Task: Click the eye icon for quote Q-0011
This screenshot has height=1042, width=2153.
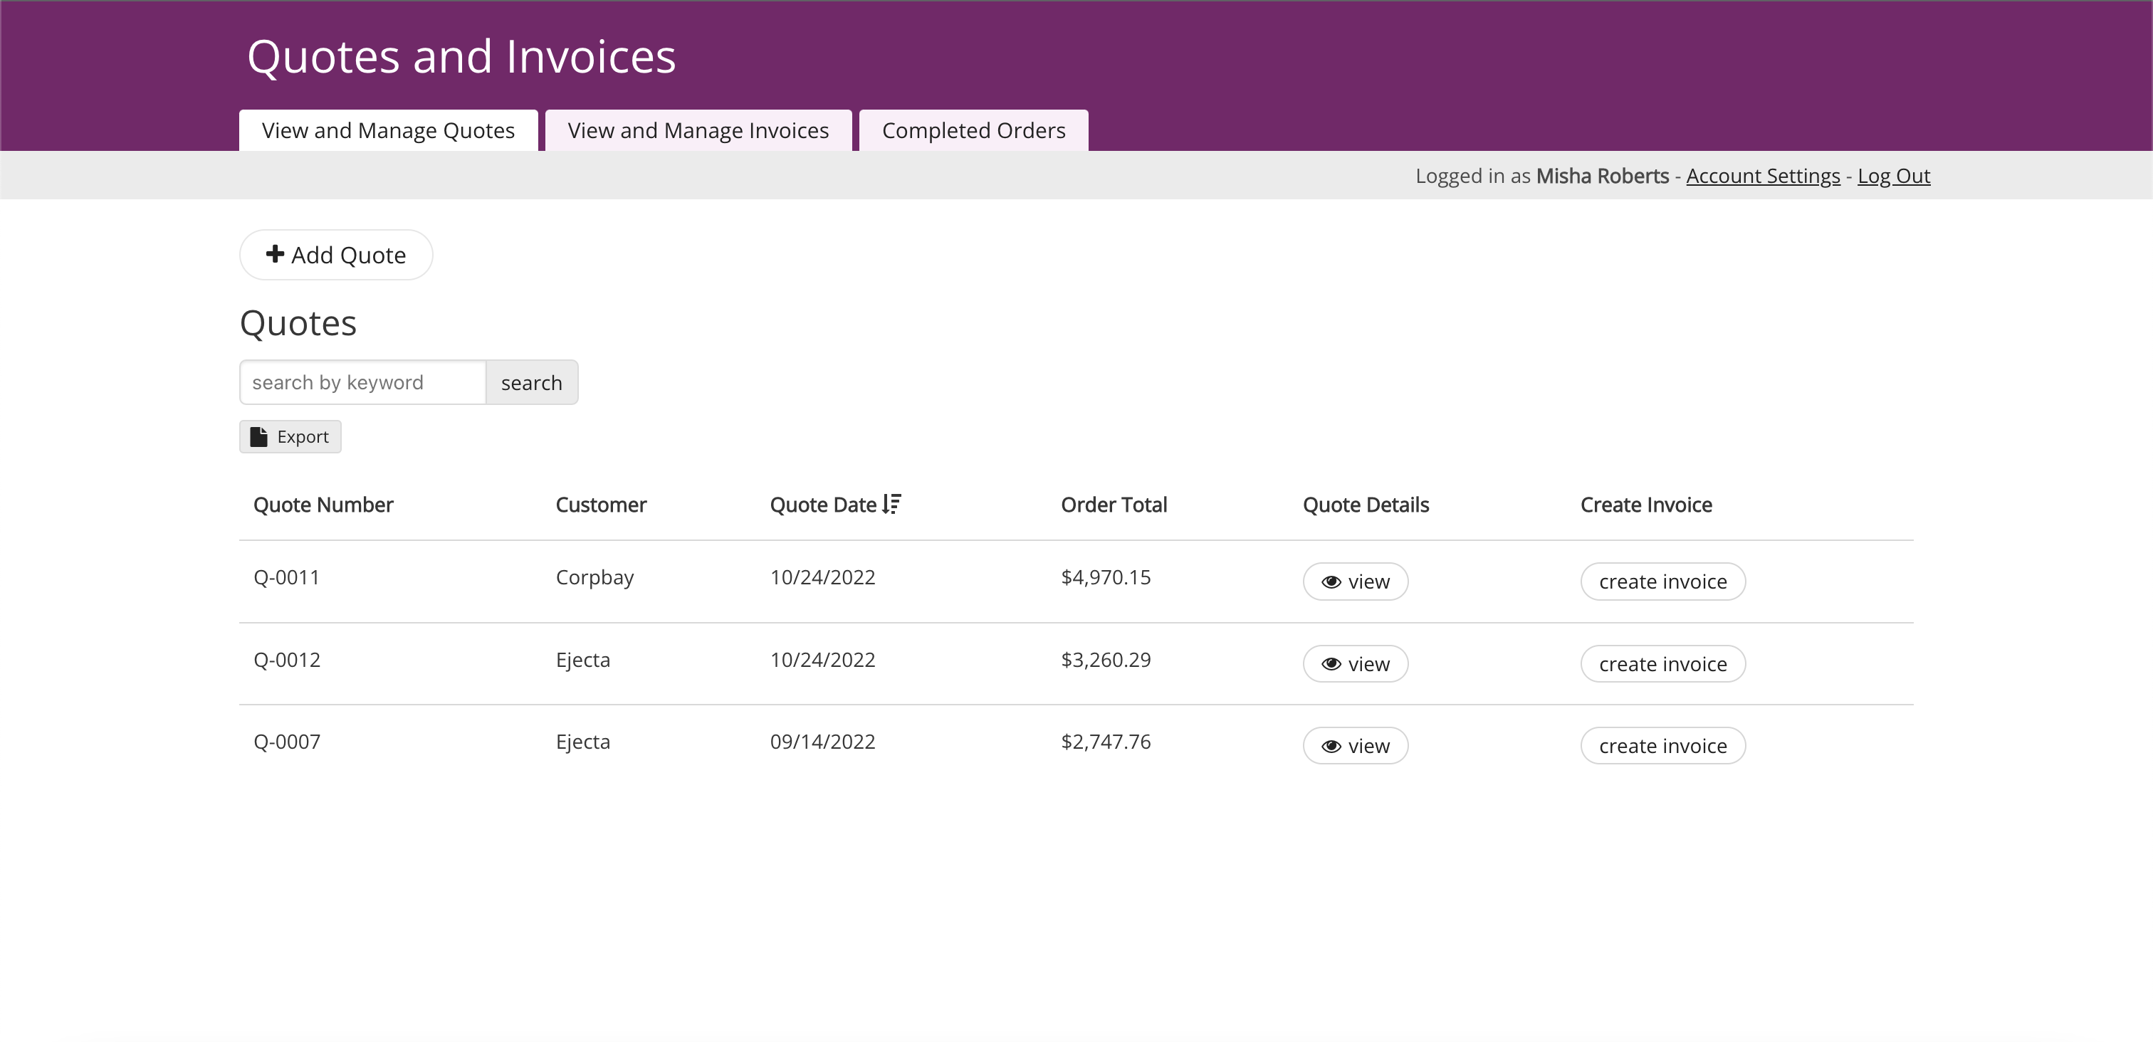Action: pos(1331,582)
